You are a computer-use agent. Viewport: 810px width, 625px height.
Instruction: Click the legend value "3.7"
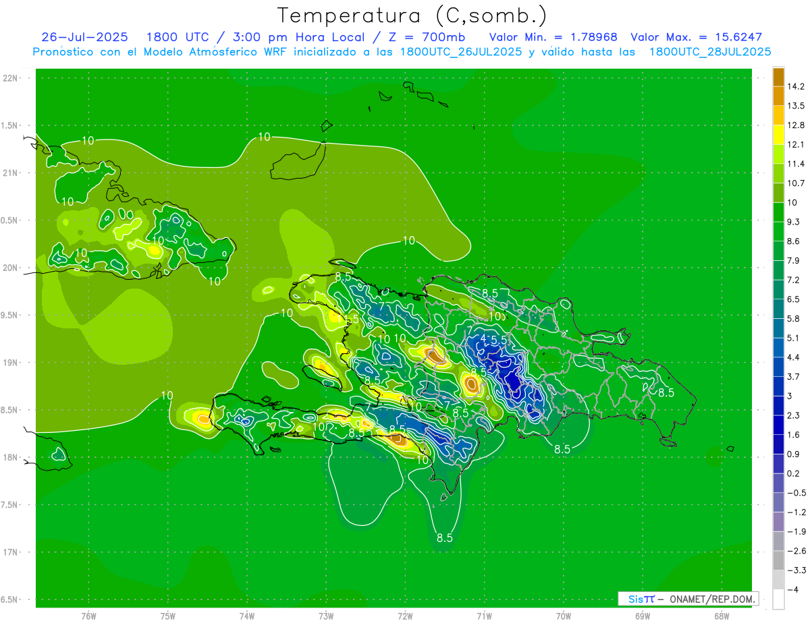click(x=793, y=376)
